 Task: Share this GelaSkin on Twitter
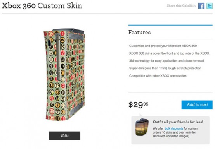[x=210, y=6]
